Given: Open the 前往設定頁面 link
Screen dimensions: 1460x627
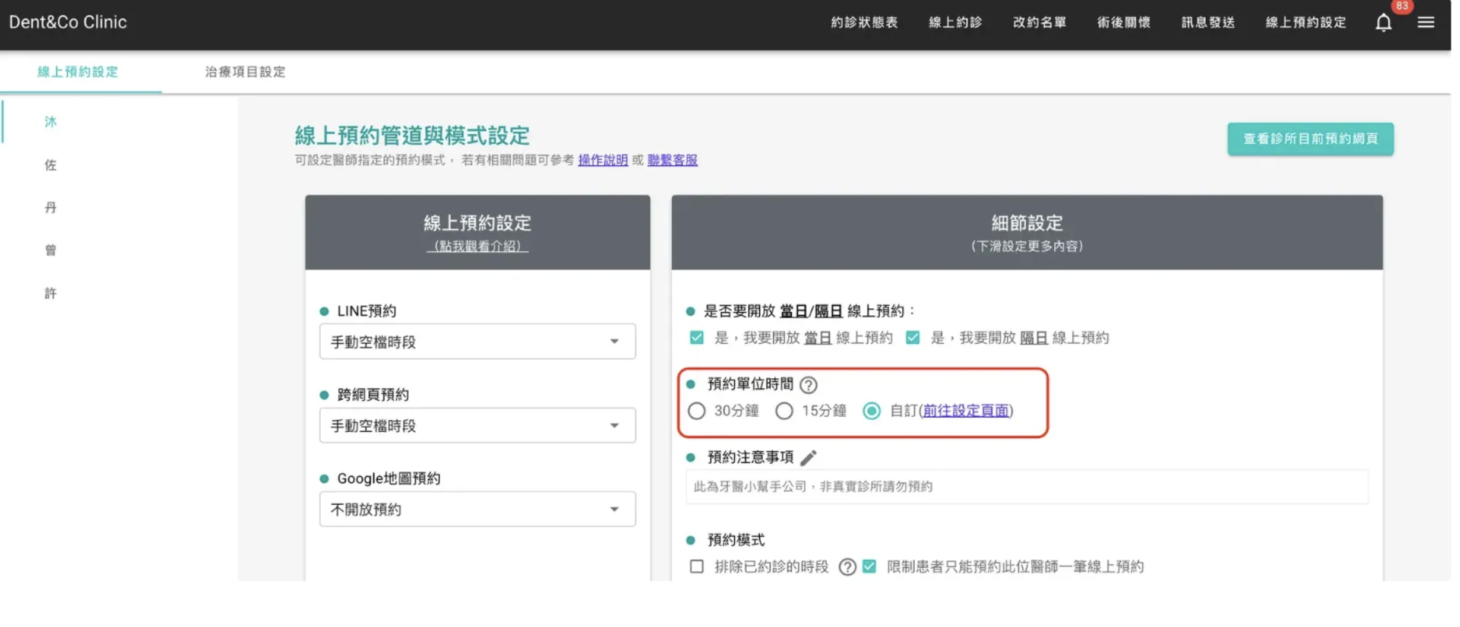Looking at the screenshot, I should click(x=965, y=411).
